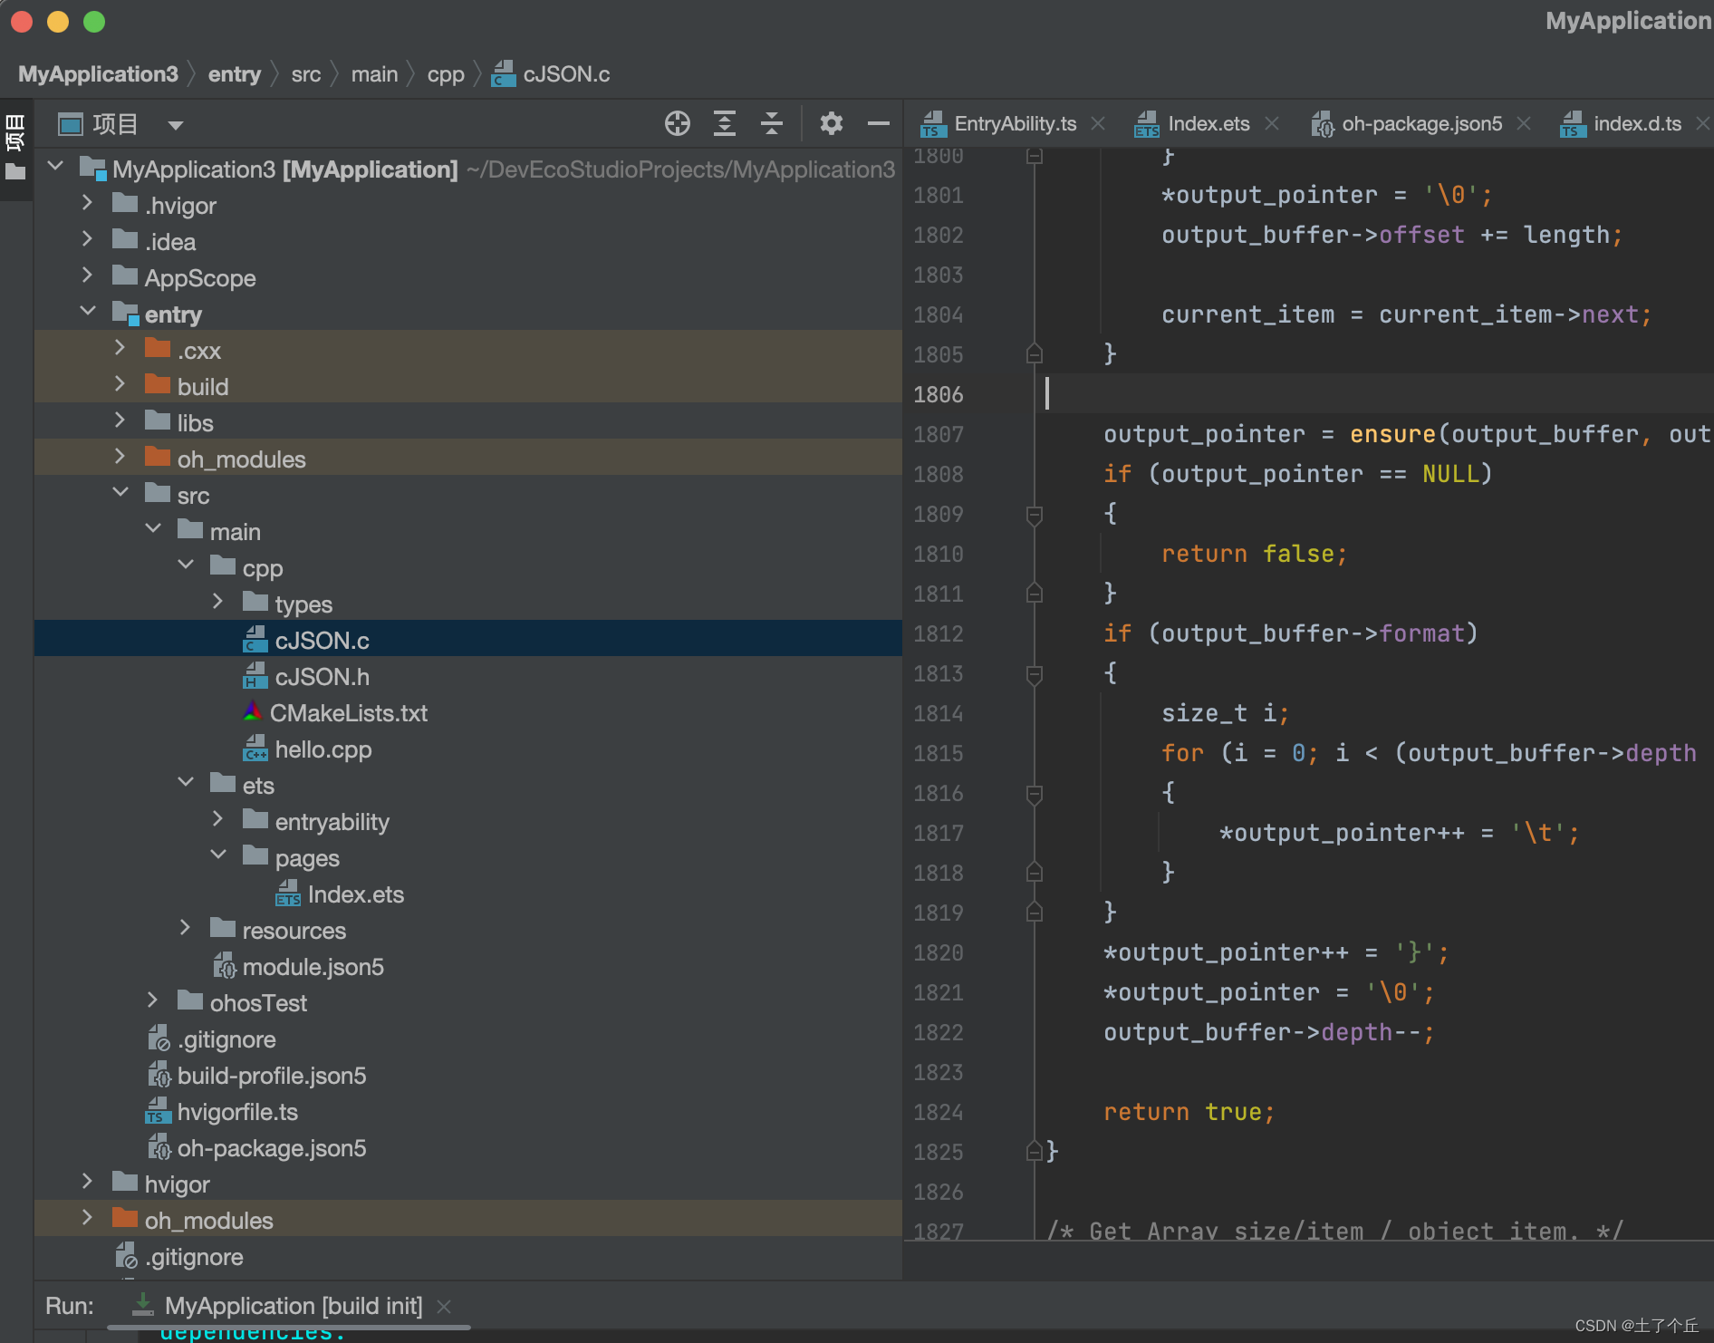This screenshot has width=1714, height=1343.
Task: Toggle the 项目 tool window sidebar button
Action: [x=15, y=145]
